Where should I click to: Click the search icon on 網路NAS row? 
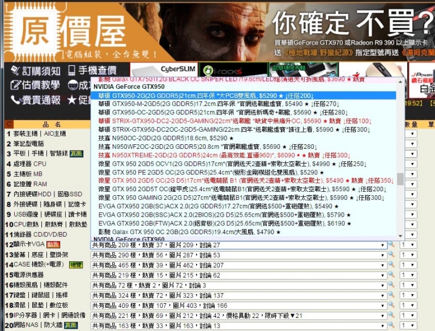click(391, 325)
